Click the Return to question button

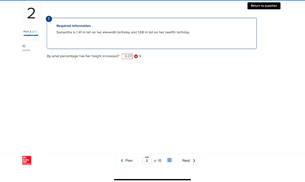264,6
